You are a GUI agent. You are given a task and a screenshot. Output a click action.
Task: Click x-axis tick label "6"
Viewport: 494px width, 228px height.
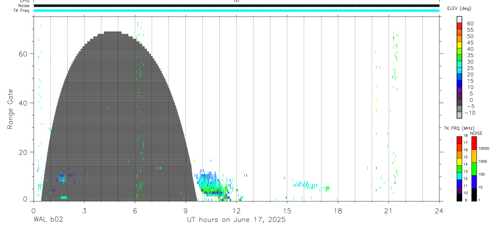click(x=135, y=210)
